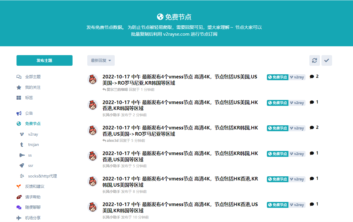Click the username alex3d

click(x=112, y=141)
